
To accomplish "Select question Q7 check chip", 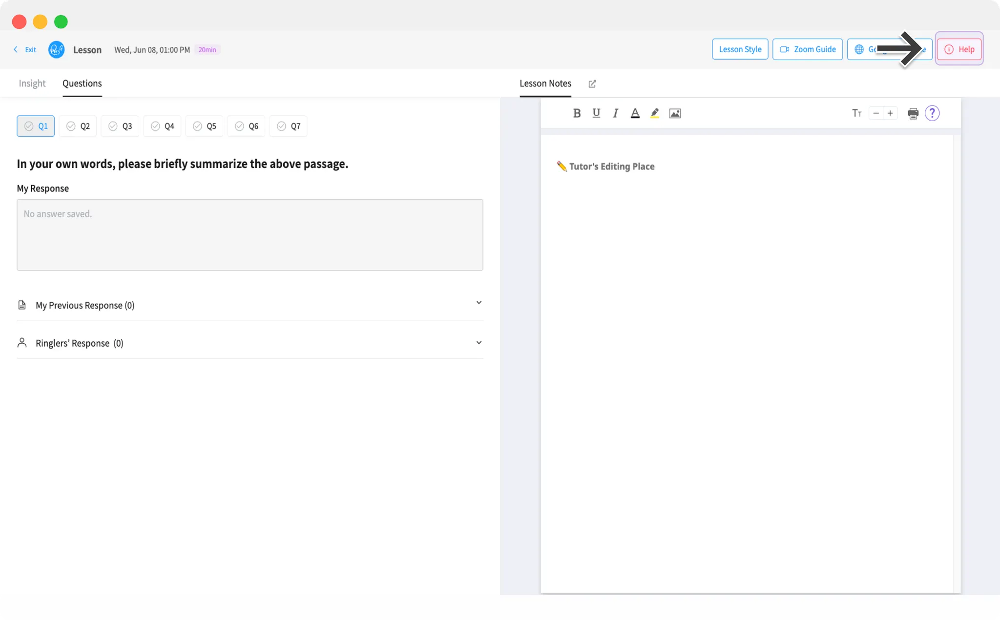I will tap(288, 126).
